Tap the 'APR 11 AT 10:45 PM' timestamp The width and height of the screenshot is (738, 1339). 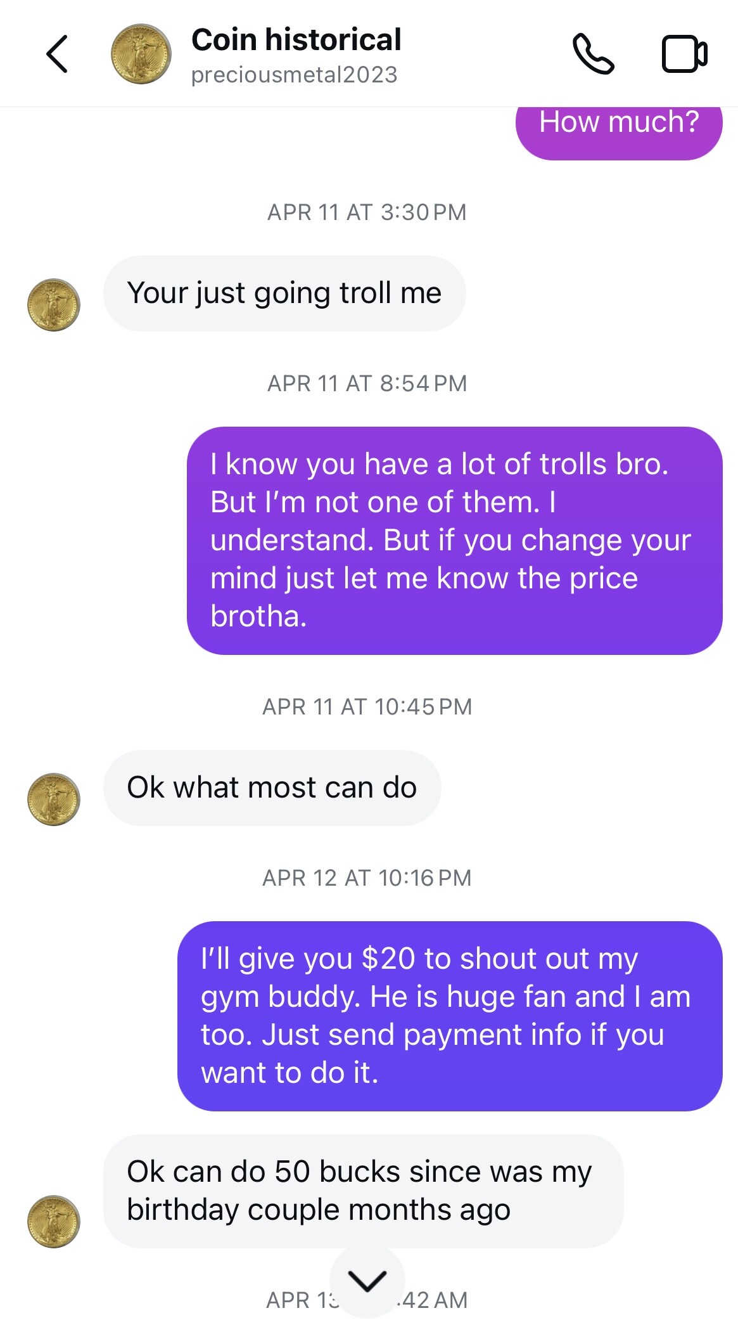click(367, 707)
